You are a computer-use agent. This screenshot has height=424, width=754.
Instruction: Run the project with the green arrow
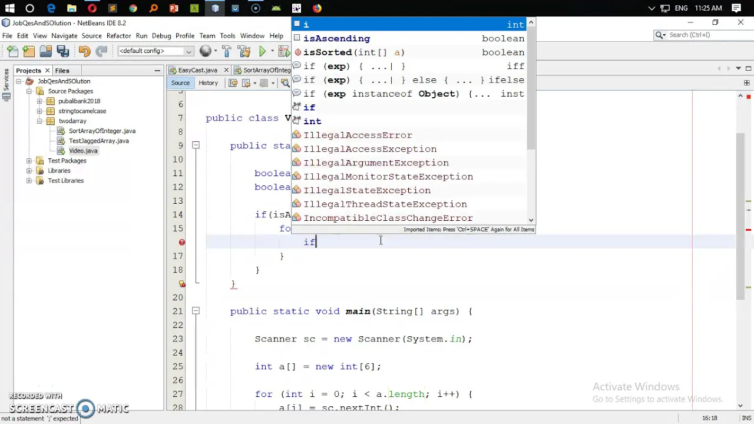pyautogui.click(x=263, y=51)
